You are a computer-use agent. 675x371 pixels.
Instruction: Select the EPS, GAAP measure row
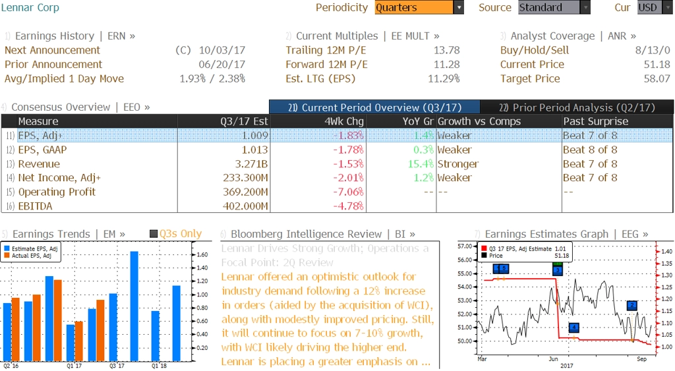tap(337, 150)
